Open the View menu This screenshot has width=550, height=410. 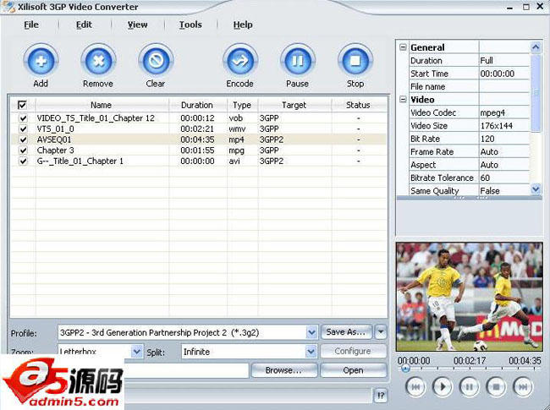[x=137, y=25]
